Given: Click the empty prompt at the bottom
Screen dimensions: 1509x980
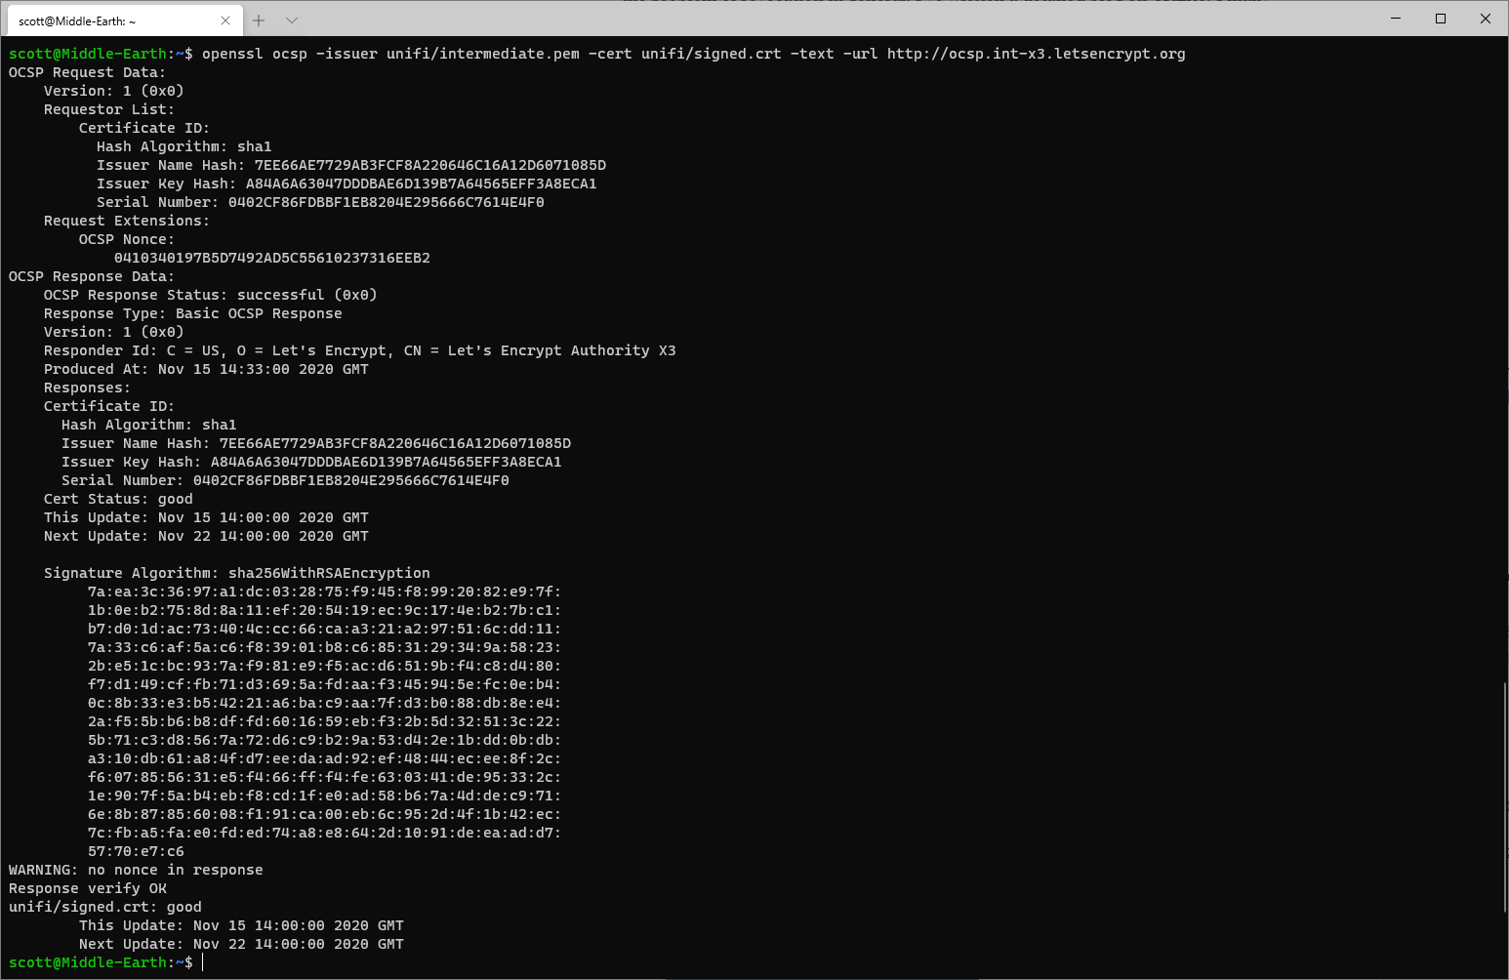Looking at the screenshot, I should [203, 962].
